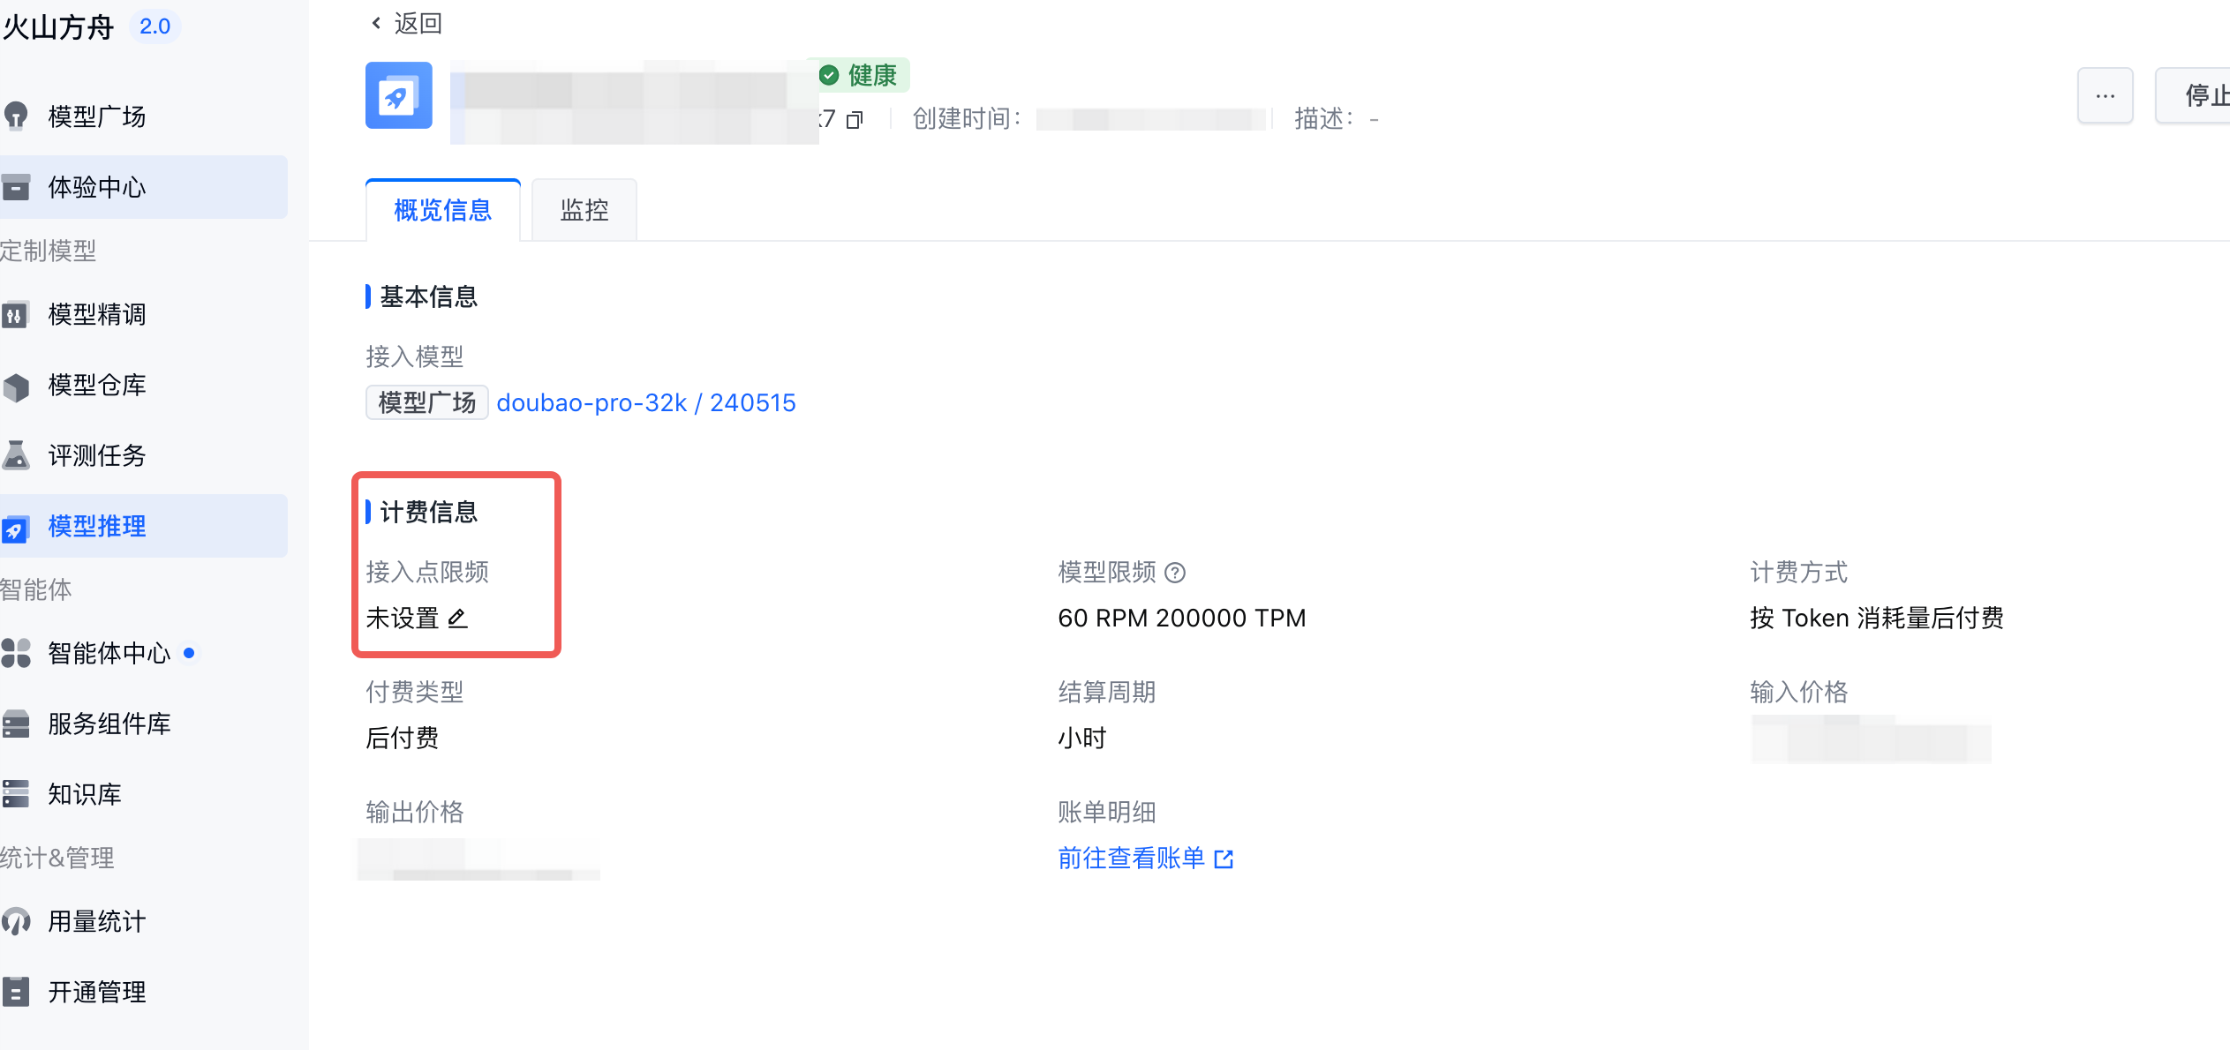Click the external-link icon beside 前往查看账单
The width and height of the screenshot is (2230, 1050).
1224,859
